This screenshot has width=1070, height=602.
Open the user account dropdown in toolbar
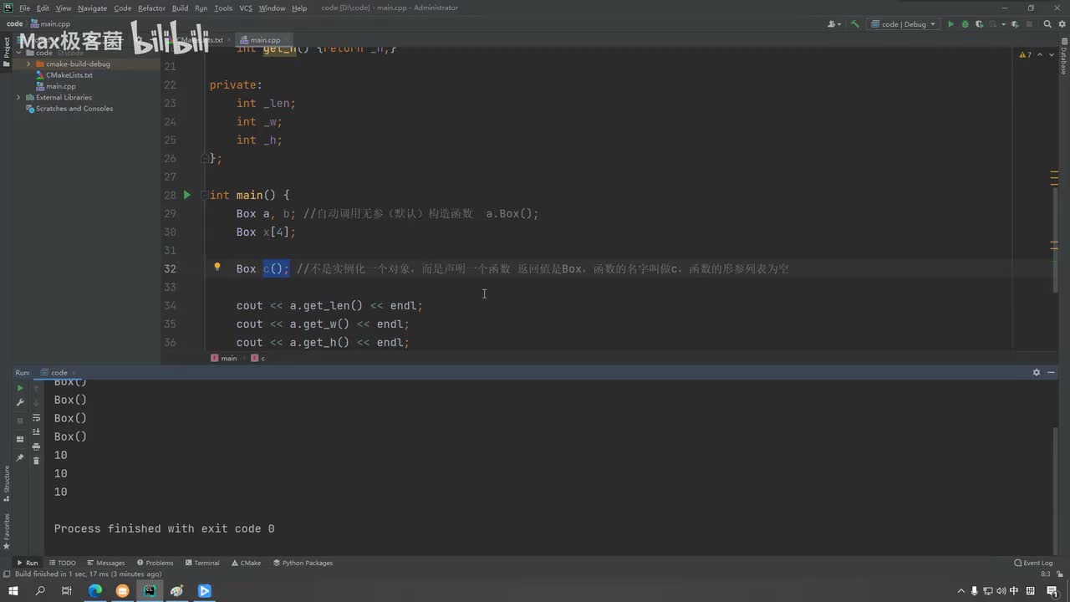(x=834, y=24)
